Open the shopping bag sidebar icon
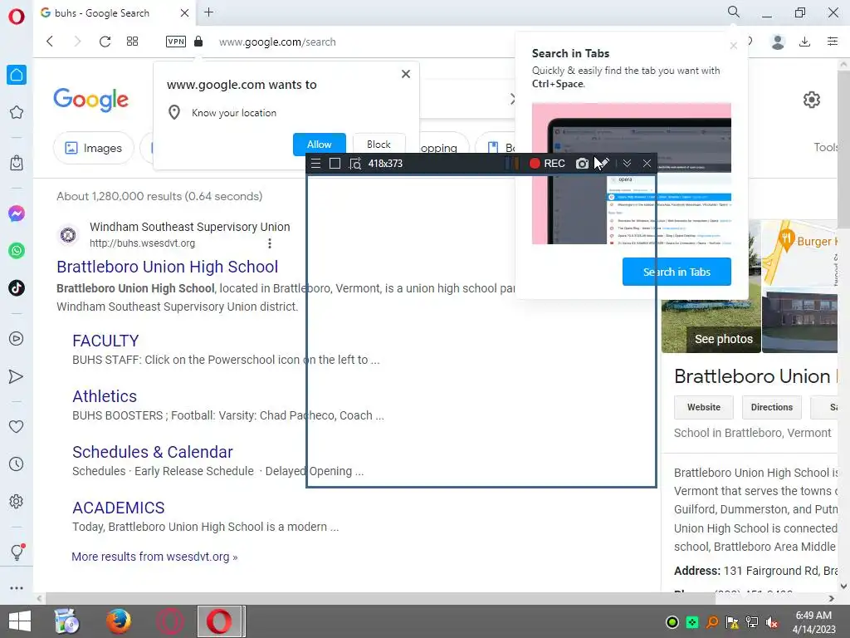The width and height of the screenshot is (850, 638). click(x=17, y=163)
